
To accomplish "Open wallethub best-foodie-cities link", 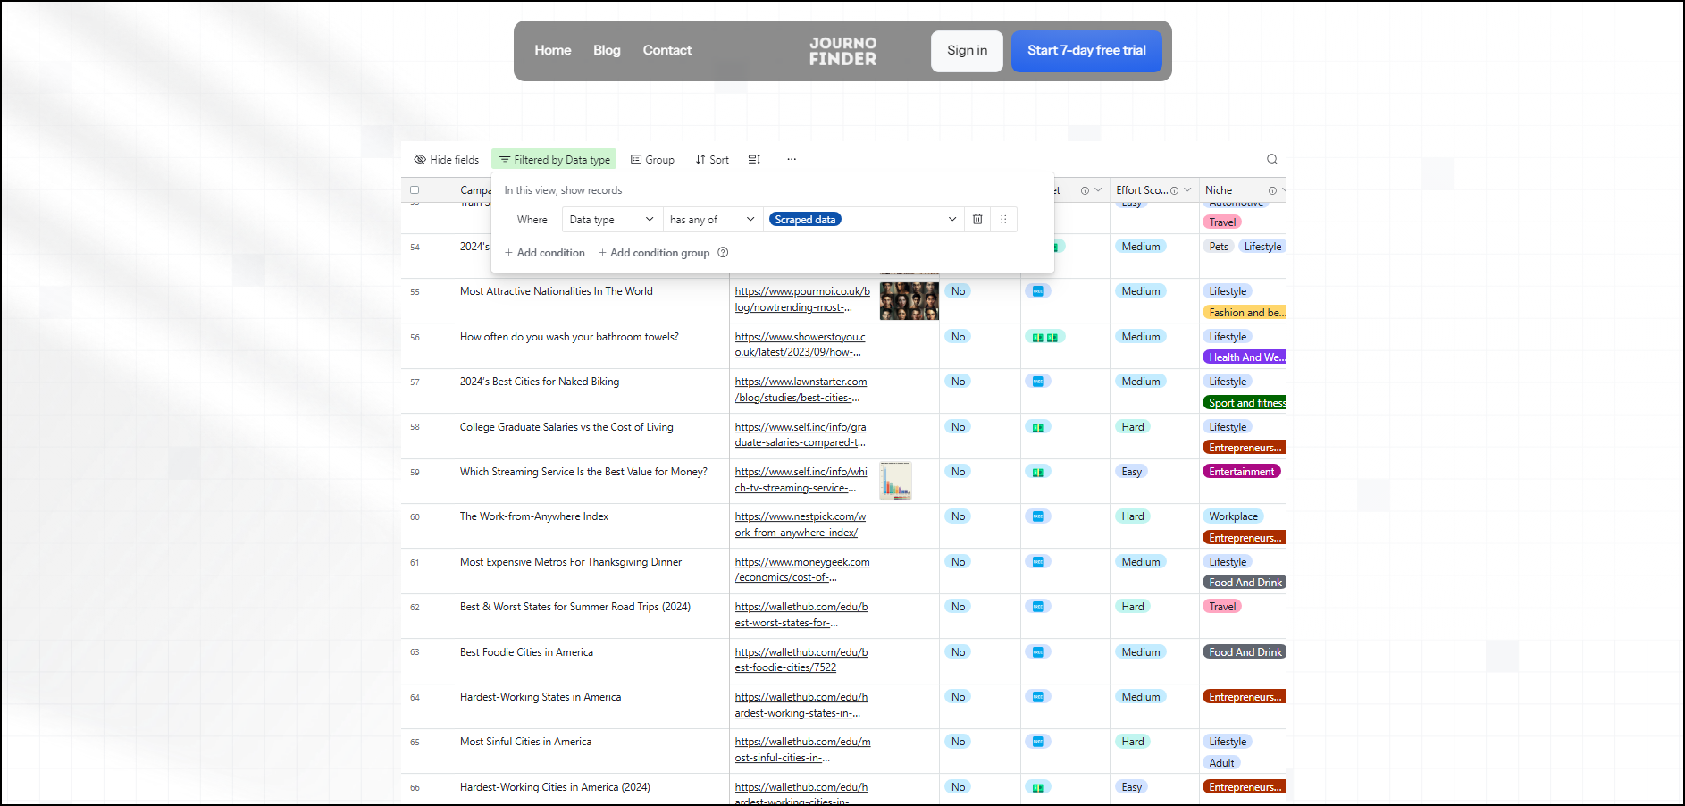I will pyautogui.click(x=801, y=659).
